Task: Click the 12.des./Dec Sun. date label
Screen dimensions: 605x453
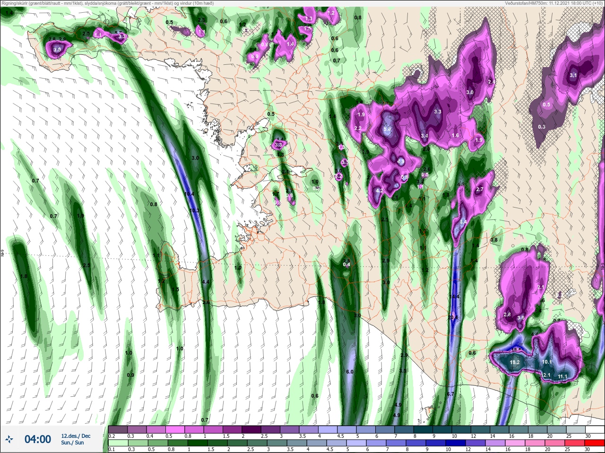Action: pos(76,439)
